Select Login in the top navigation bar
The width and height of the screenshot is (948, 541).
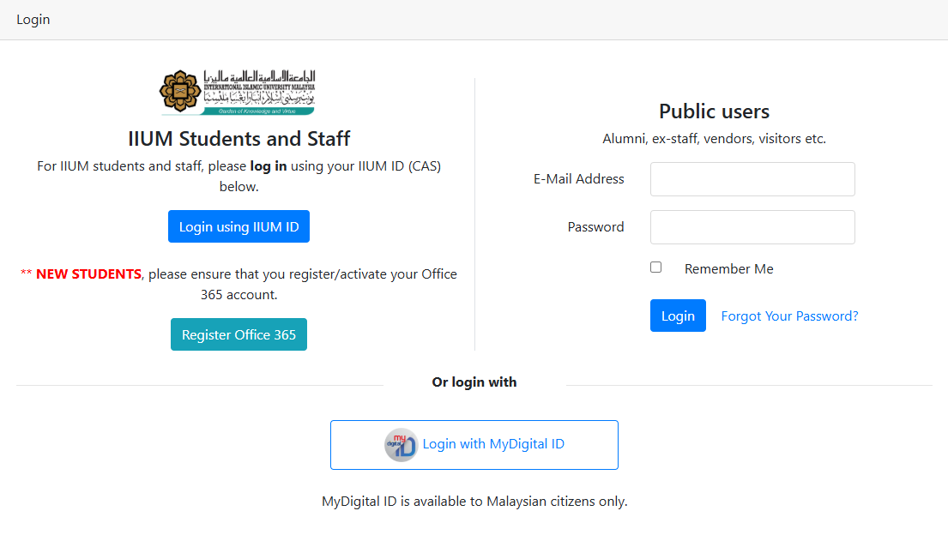click(x=33, y=19)
